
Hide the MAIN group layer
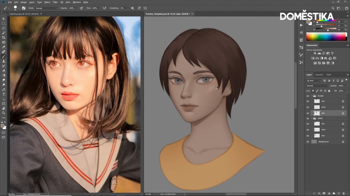[x=308, y=118]
